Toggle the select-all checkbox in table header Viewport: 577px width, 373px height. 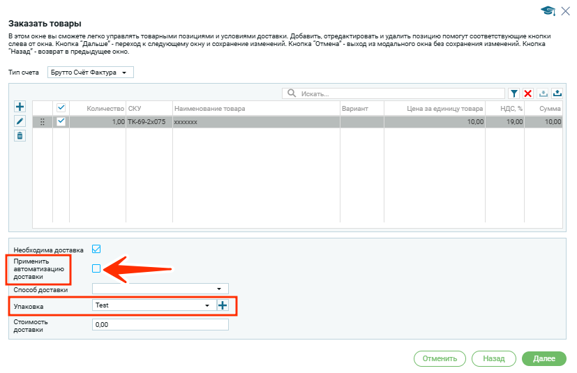[61, 108]
